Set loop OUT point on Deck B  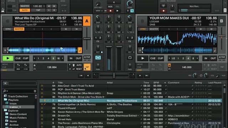[x=213, y=58]
